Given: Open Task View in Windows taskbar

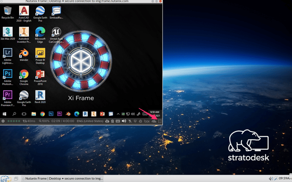Looking at the screenshot, I should coord(24,114).
